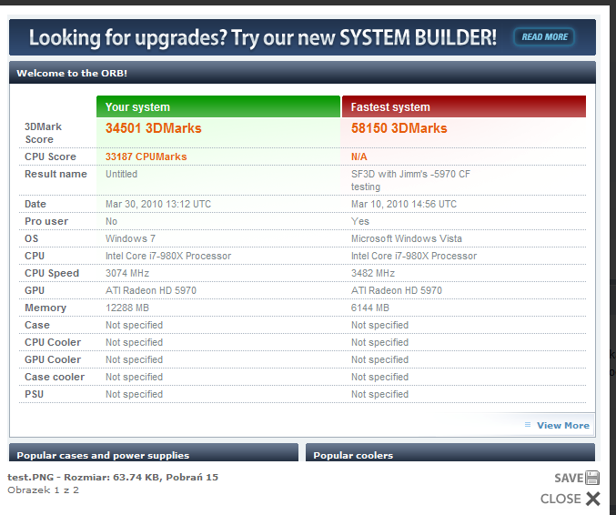Click the System Builder banner headline
This screenshot has height=515, width=616.
[262, 38]
